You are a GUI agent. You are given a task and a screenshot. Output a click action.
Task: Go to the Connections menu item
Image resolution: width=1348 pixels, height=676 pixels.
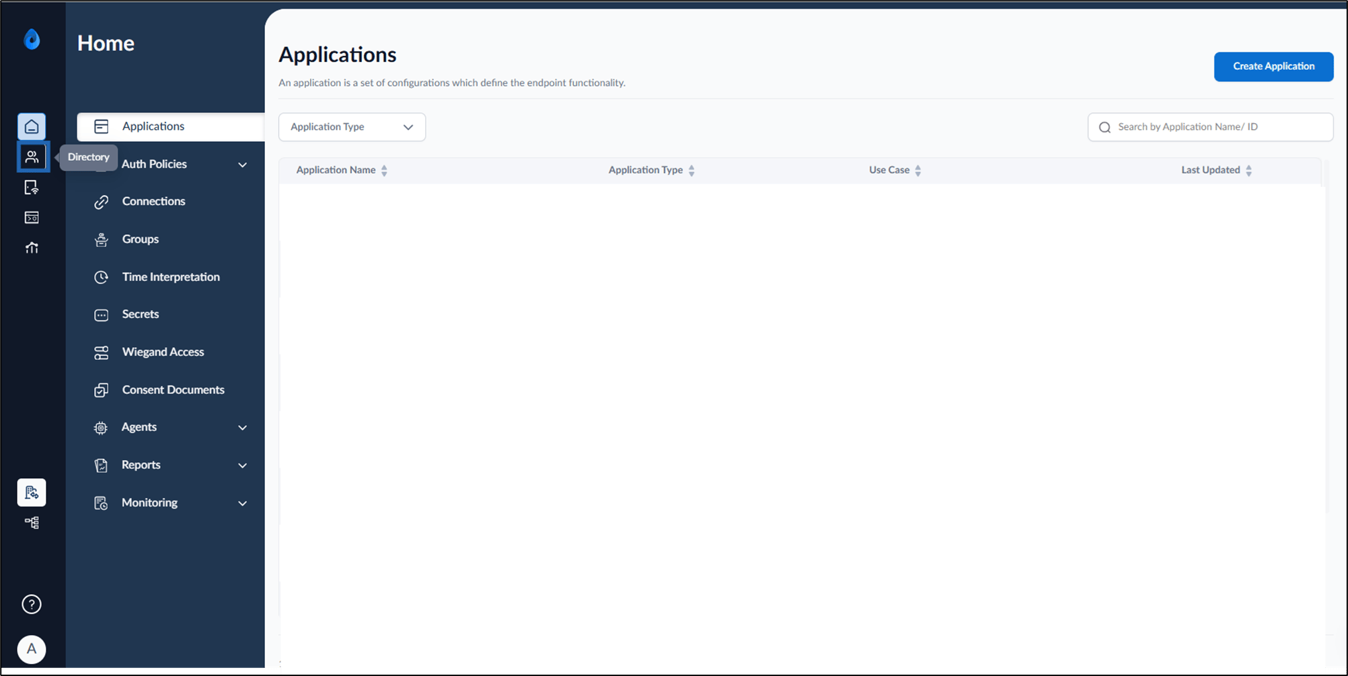pyautogui.click(x=153, y=201)
